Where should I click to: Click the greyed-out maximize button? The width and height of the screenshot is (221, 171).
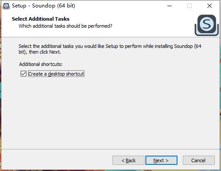tap(189, 6)
